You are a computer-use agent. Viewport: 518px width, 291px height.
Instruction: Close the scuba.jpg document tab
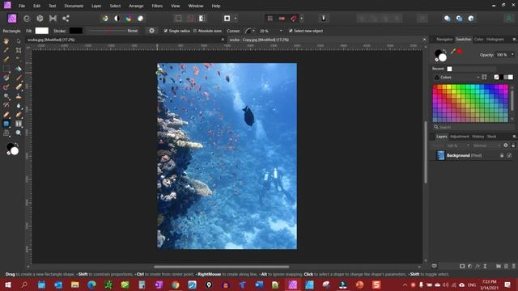tap(223, 40)
